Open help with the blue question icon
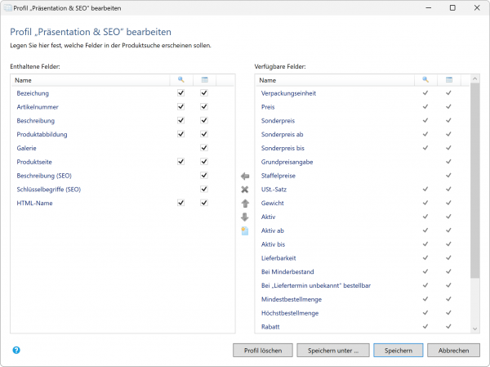 point(16,350)
